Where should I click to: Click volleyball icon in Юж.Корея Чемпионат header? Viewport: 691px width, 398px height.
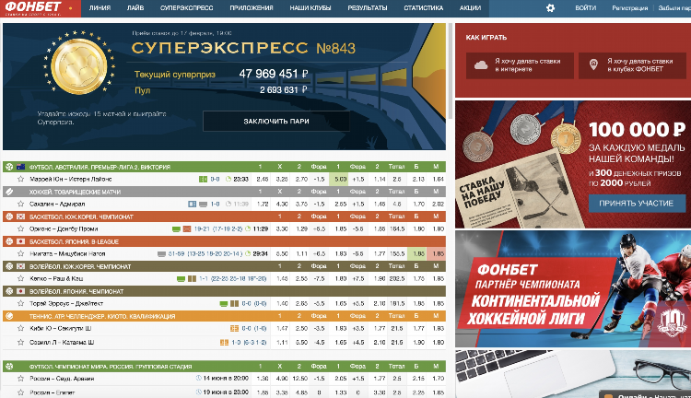(9, 266)
